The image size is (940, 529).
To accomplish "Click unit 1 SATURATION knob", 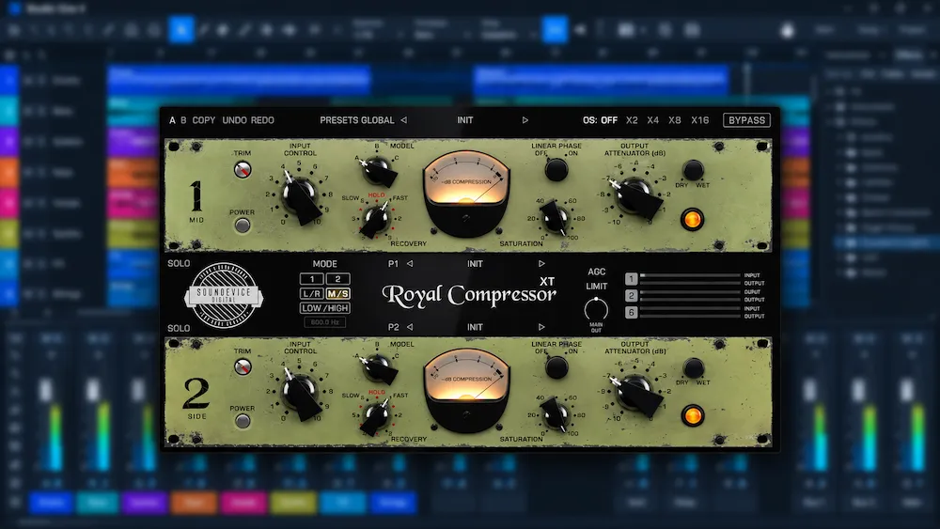I will pyautogui.click(x=556, y=217).
